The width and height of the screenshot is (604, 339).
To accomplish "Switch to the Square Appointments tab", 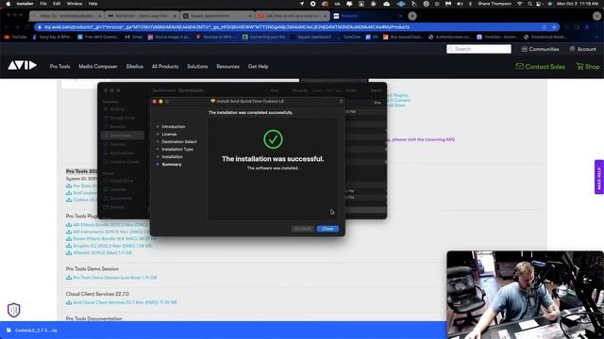I will tap(217, 16).
